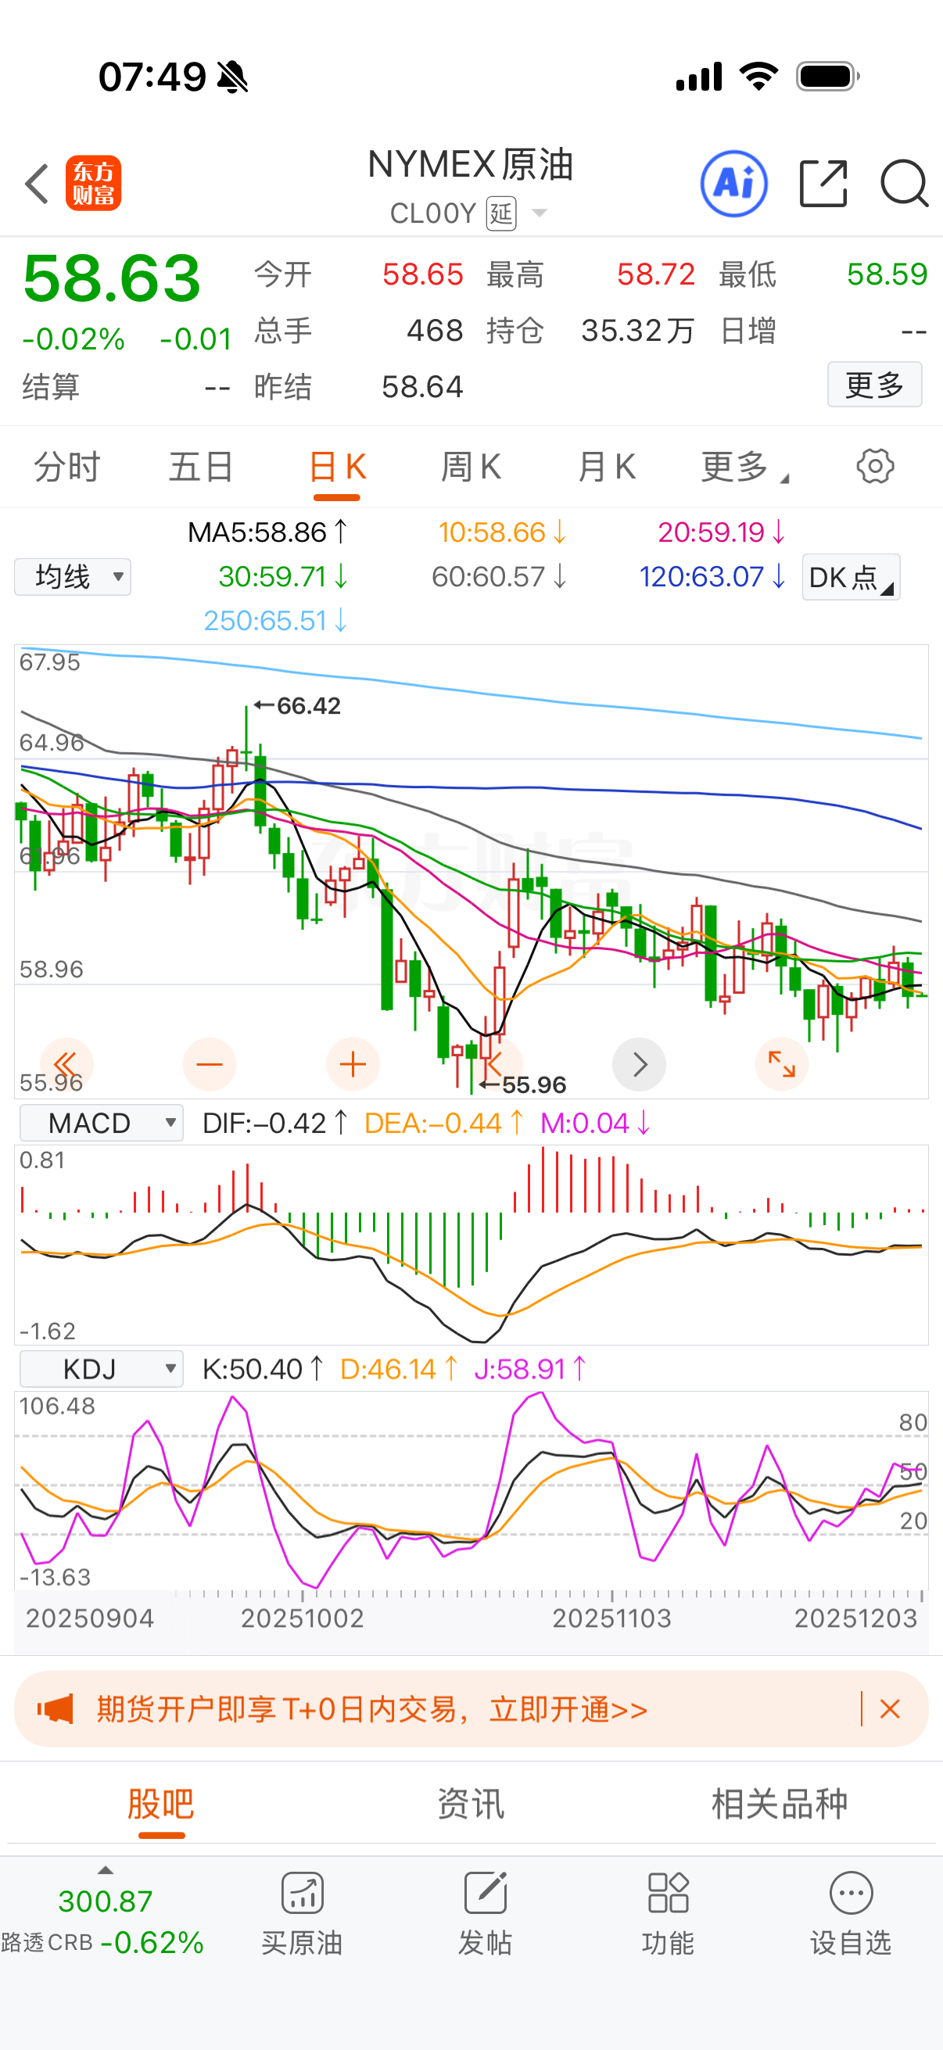This screenshot has width=943, height=2050.
Task: Zoom out chart with minus button
Action: click(210, 1064)
